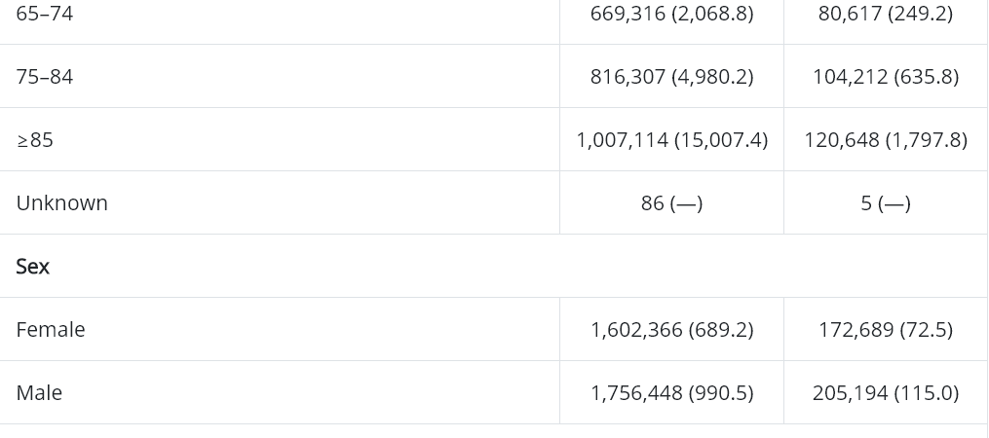Image resolution: width=989 pixels, height=438 pixels.
Task: Click the Unknown count 5 (—)
Action: tap(885, 202)
